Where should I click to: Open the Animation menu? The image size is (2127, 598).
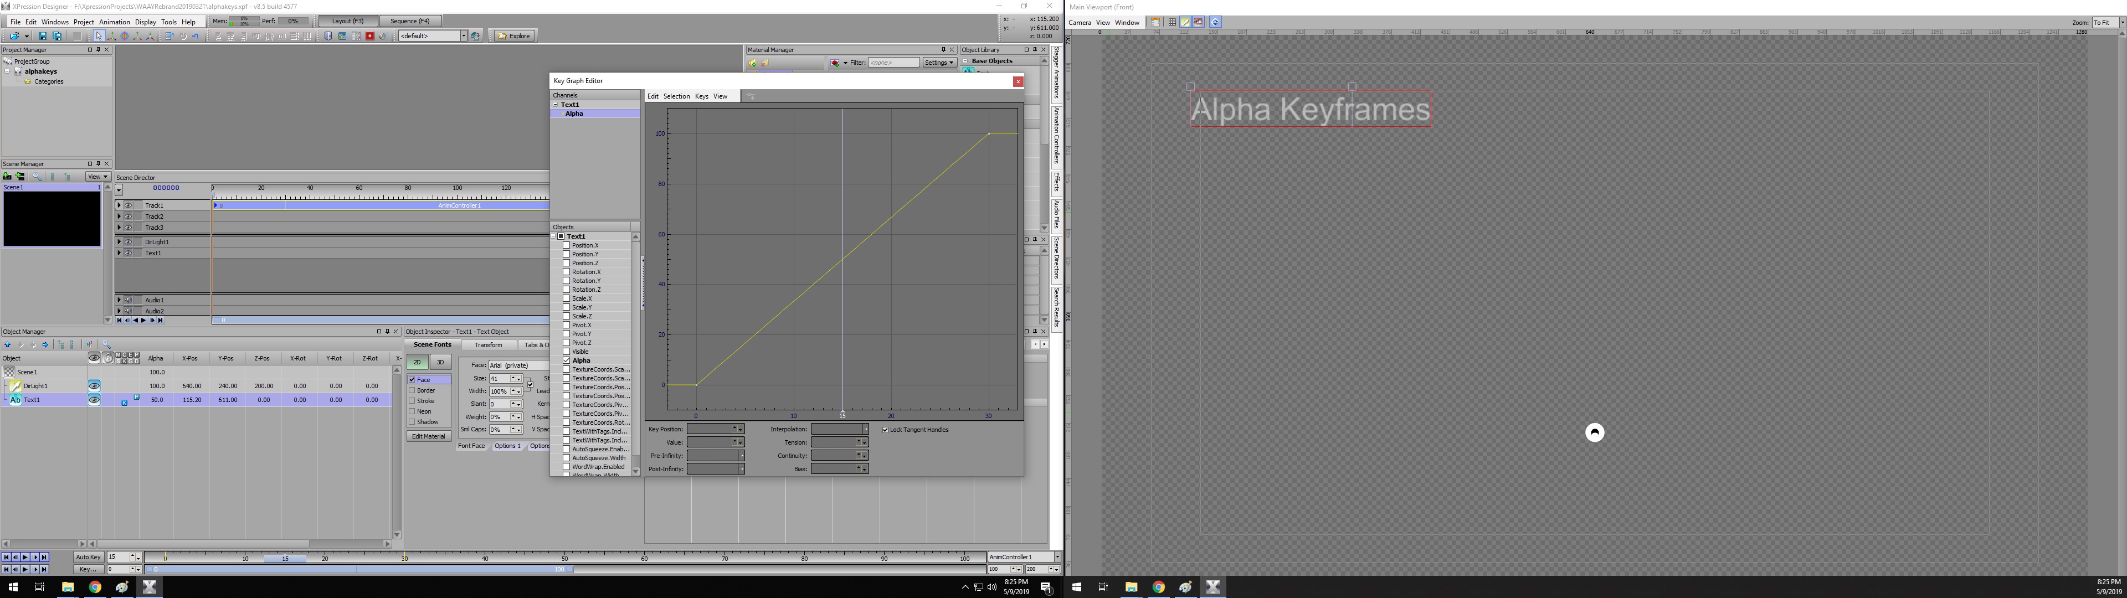114,22
